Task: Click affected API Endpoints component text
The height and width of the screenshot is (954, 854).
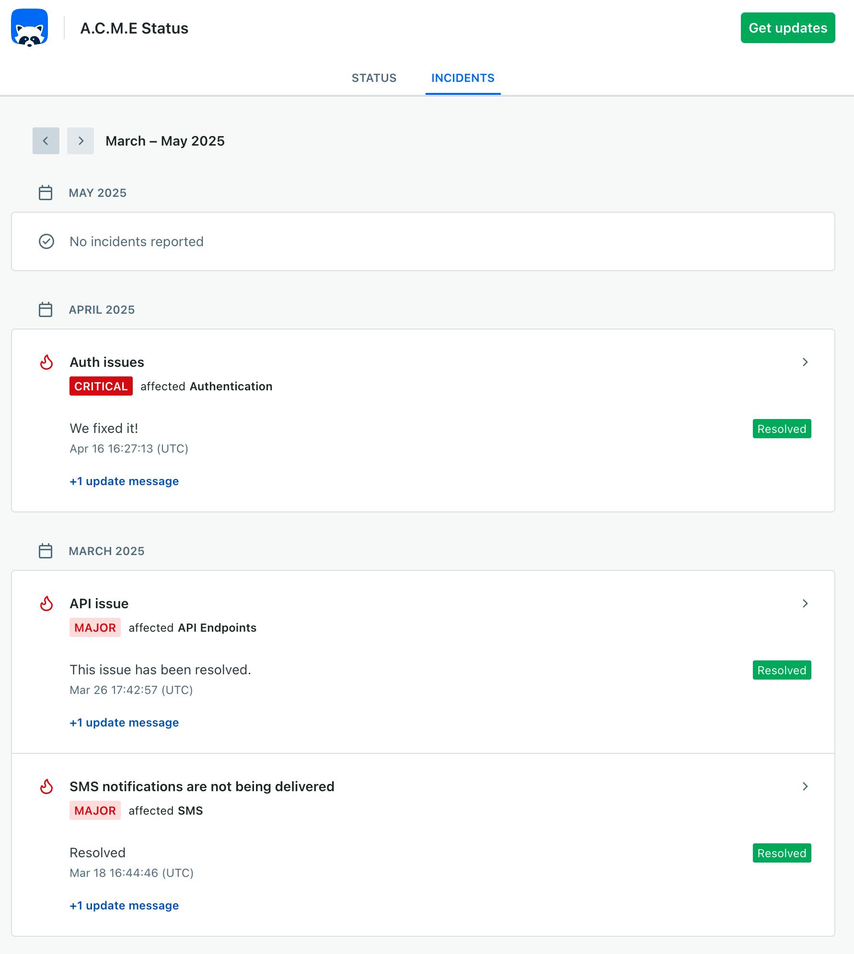Action: pyautogui.click(x=193, y=628)
